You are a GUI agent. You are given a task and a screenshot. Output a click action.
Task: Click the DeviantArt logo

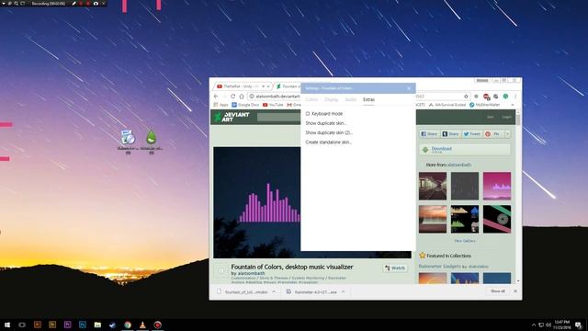pyautogui.click(x=232, y=117)
